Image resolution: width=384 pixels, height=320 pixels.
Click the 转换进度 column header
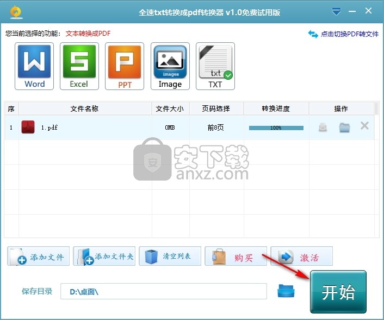pos(276,108)
